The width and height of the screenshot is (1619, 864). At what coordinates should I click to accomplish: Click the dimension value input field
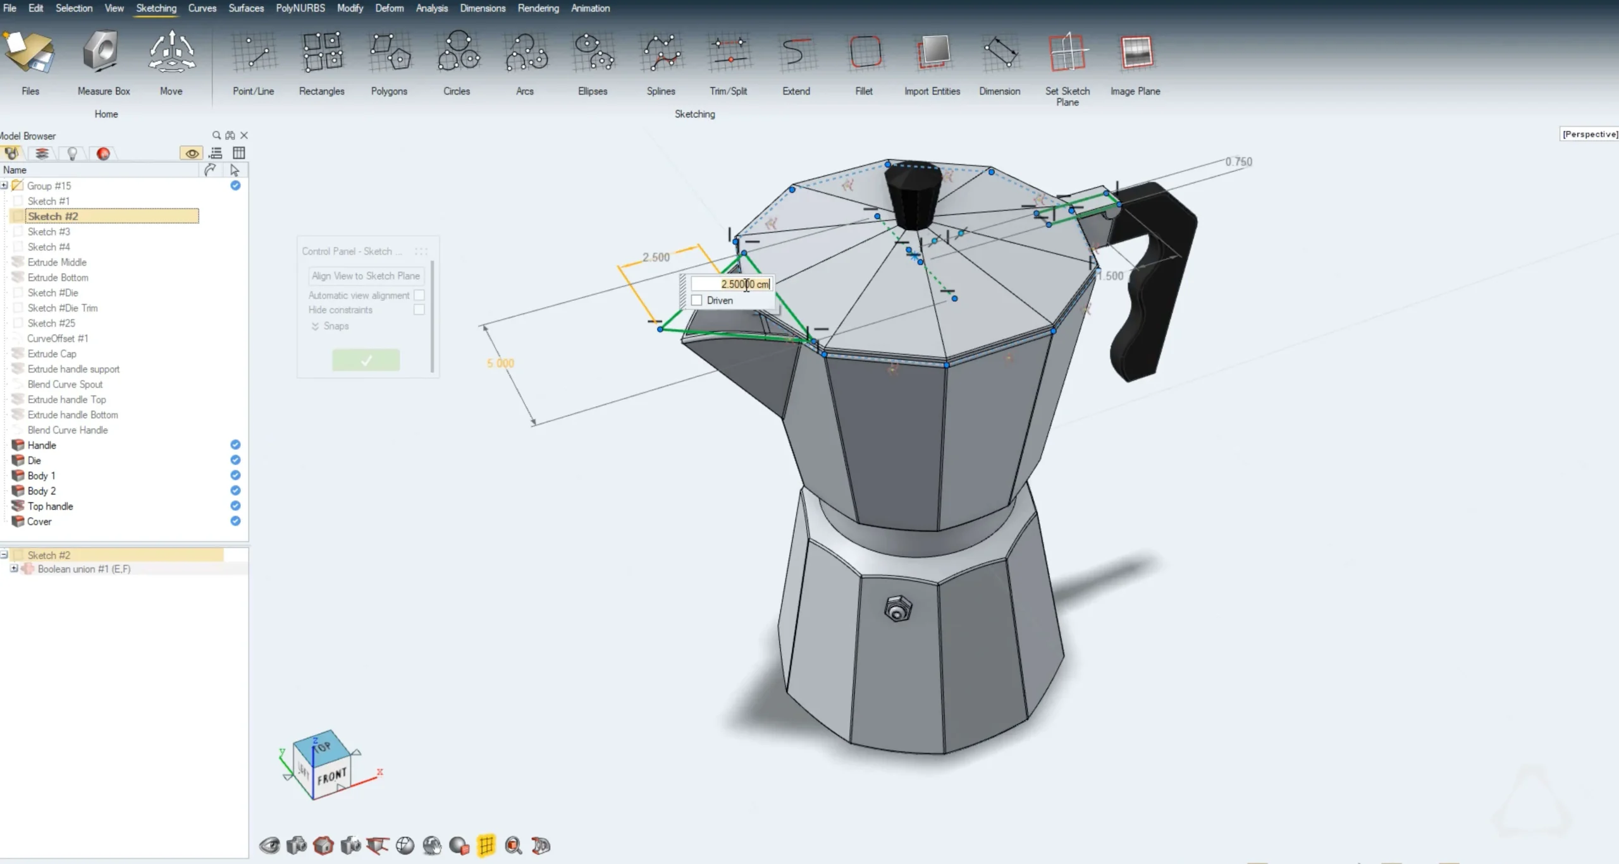pos(730,284)
